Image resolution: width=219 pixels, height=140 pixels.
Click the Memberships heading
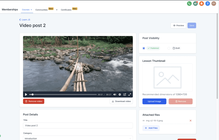(10, 10)
